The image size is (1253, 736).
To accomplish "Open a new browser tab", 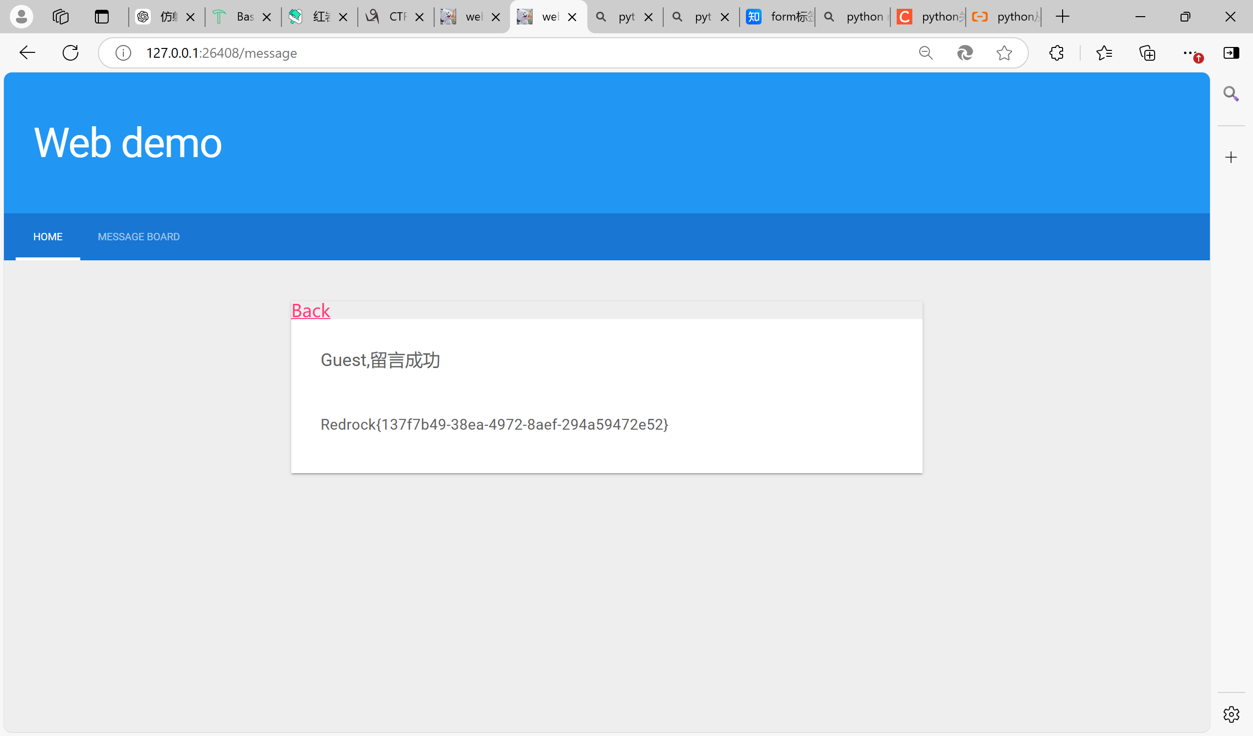I will pos(1063,17).
